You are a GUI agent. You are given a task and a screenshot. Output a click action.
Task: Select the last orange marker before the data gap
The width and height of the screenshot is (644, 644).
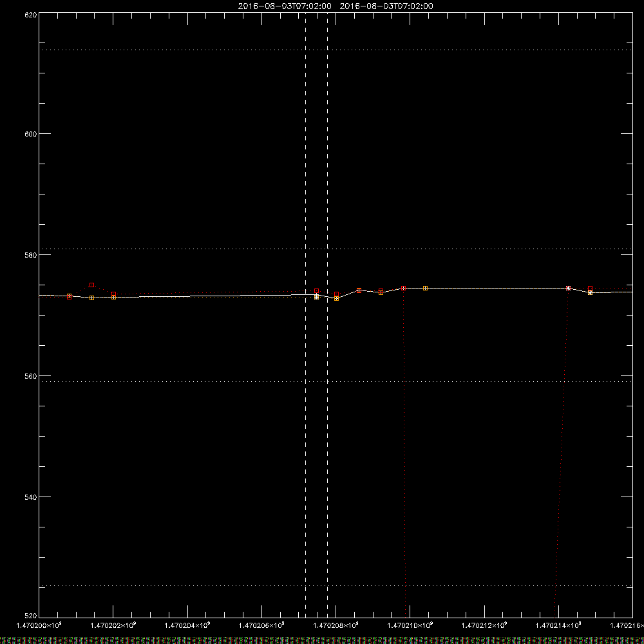(426, 289)
